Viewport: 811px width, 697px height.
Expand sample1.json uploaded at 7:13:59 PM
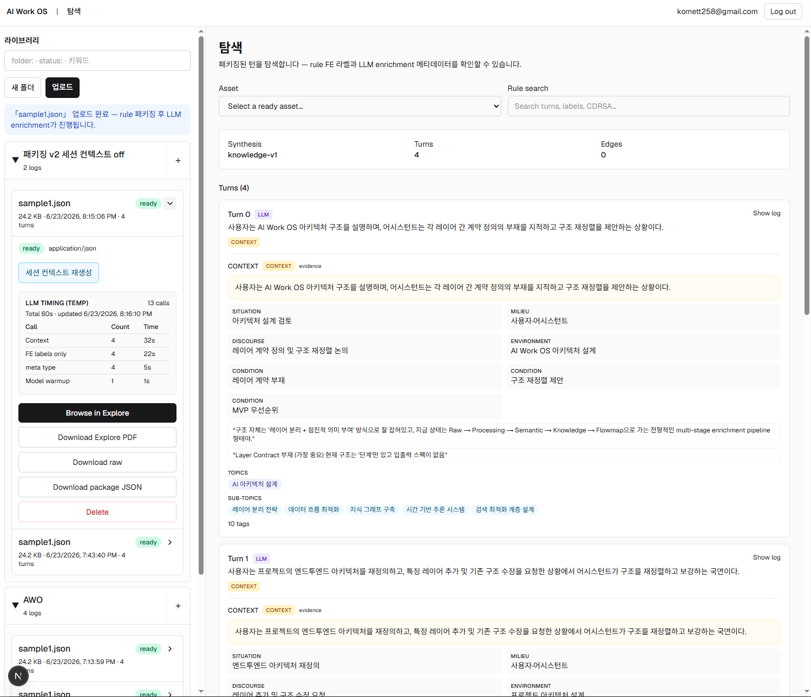tap(170, 649)
